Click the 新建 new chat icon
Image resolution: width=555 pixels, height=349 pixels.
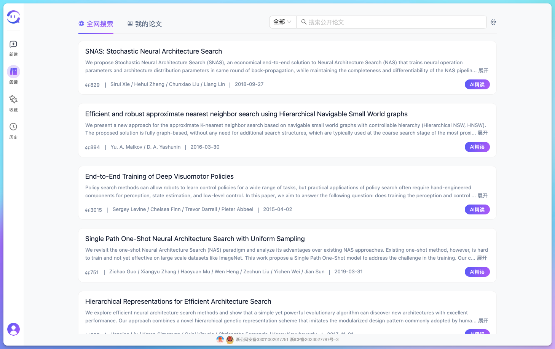[13, 44]
